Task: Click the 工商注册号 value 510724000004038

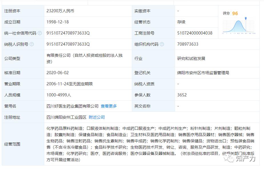Action: [195, 33]
